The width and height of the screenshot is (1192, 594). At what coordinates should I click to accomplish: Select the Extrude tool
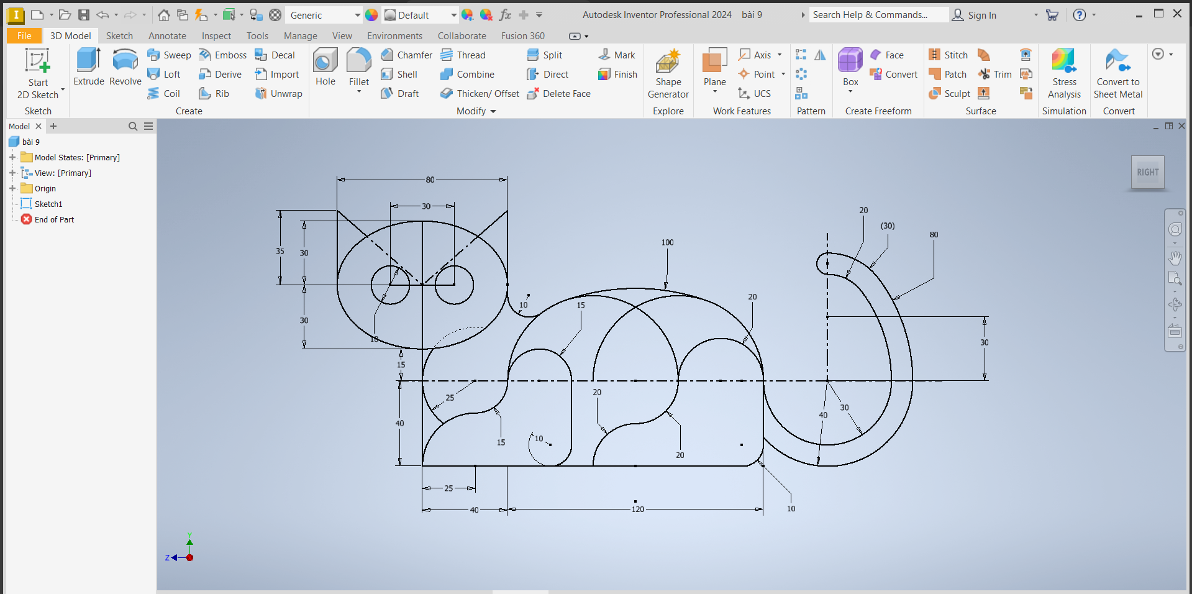tap(88, 66)
